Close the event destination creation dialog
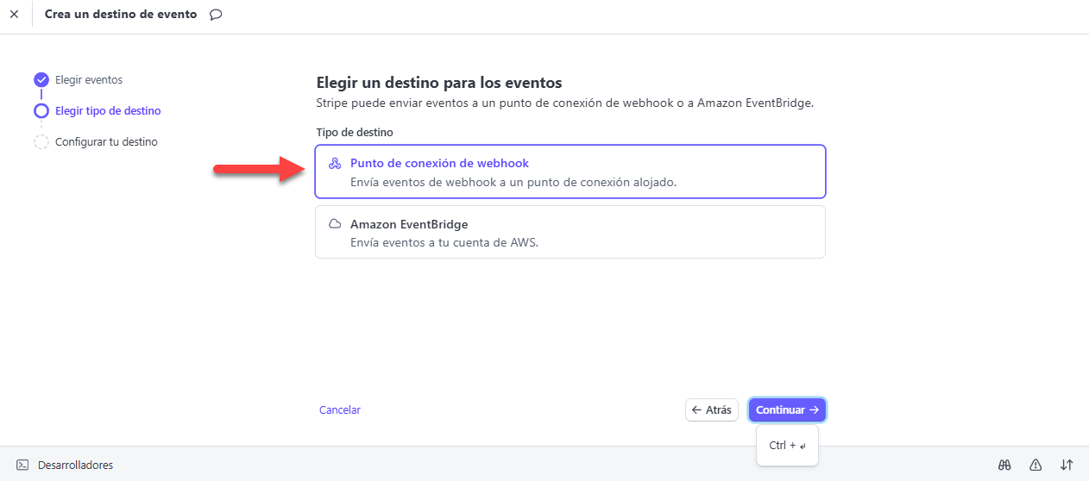The image size is (1089, 481). click(x=14, y=15)
